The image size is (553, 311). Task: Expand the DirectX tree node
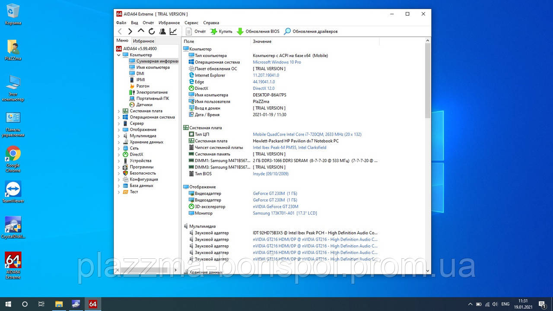[119, 154]
